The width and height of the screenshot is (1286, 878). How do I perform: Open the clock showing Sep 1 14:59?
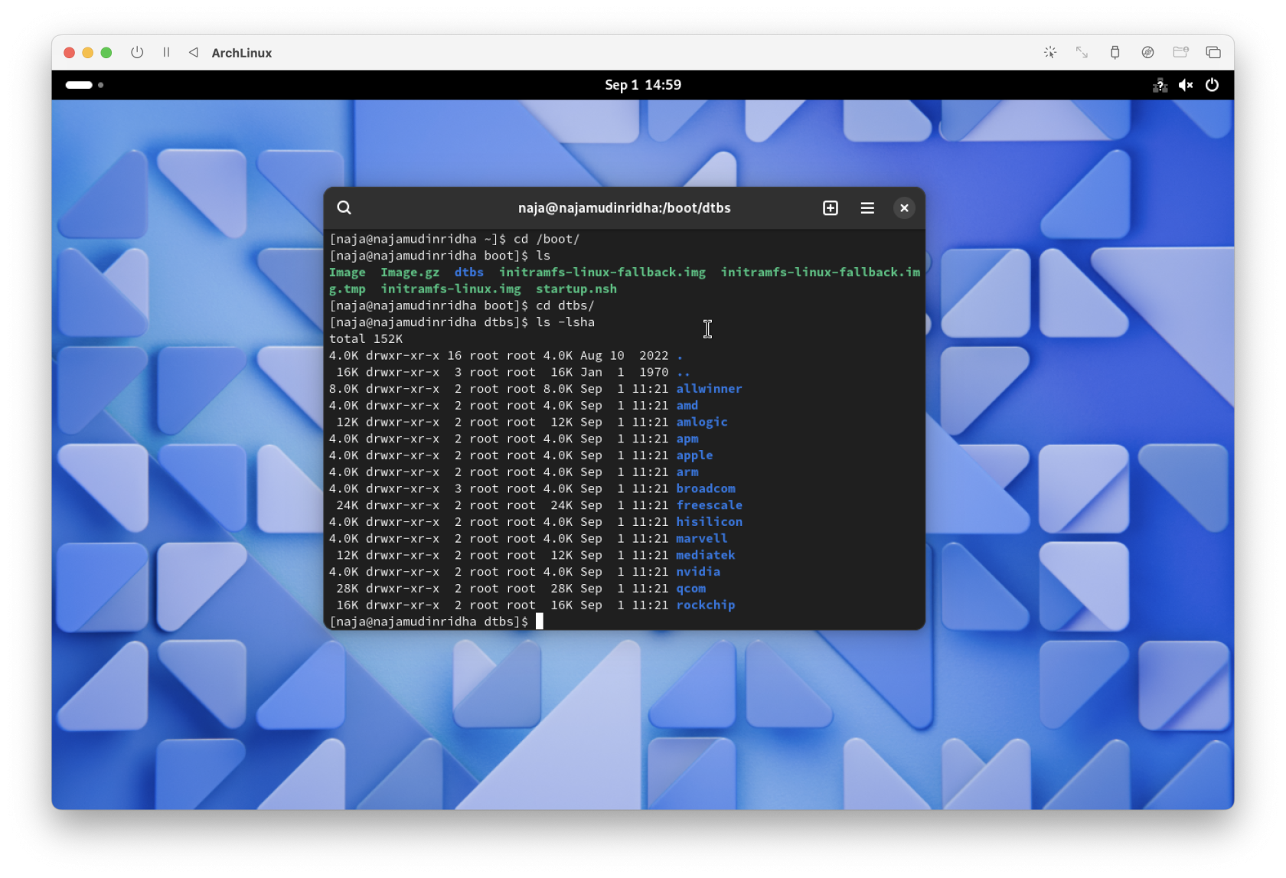pos(643,85)
